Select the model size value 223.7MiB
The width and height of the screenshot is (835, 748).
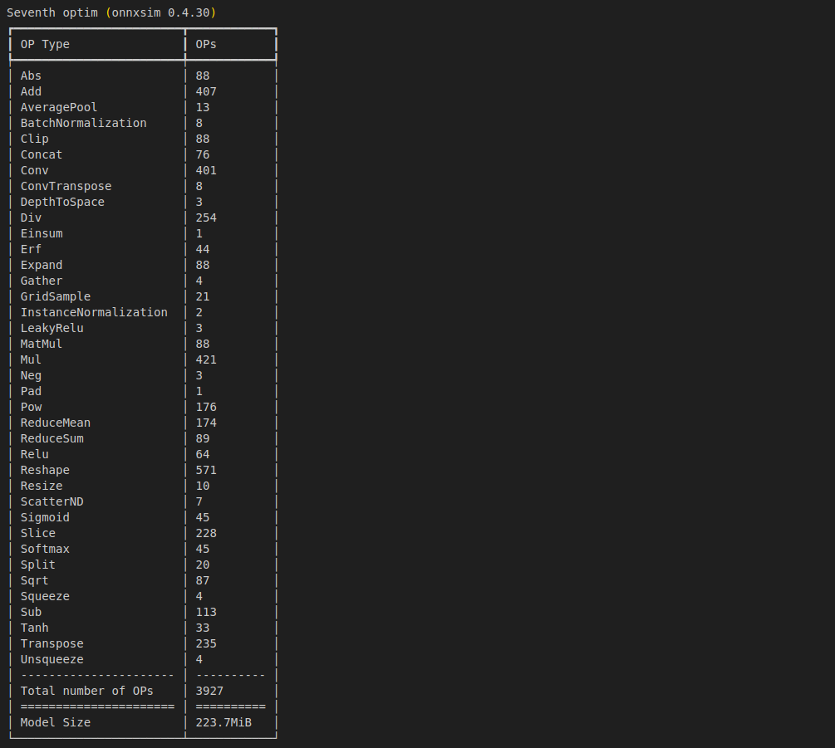pyautogui.click(x=223, y=722)
